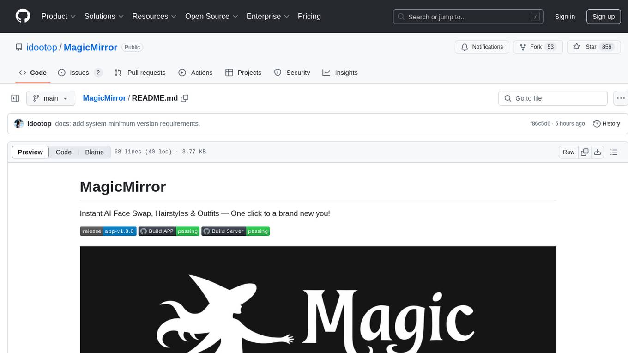Open the Raw file view
This screenshot has height=353, width=628.
568,152
